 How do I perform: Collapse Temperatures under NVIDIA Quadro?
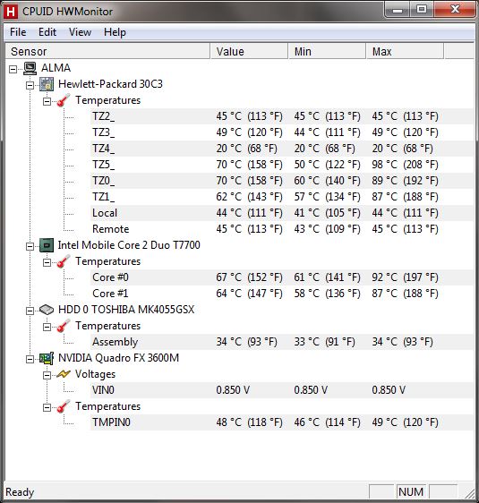[47, 407]
